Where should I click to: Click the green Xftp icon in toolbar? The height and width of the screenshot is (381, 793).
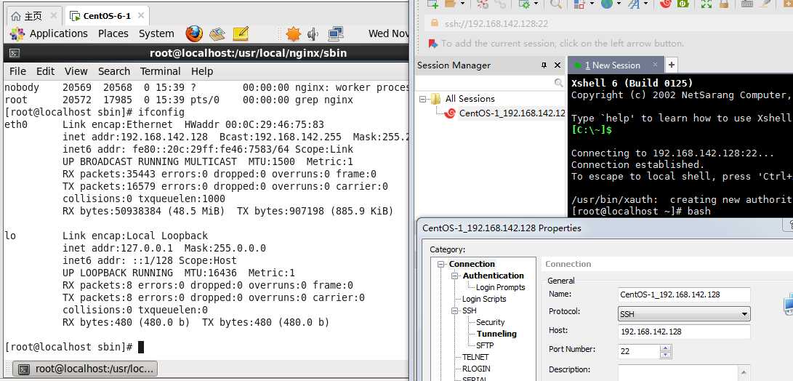point(683,4)
